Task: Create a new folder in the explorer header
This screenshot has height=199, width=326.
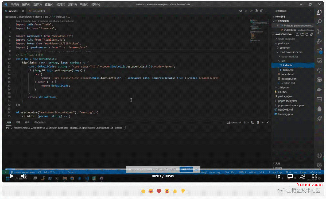Action: coord(302,34)
